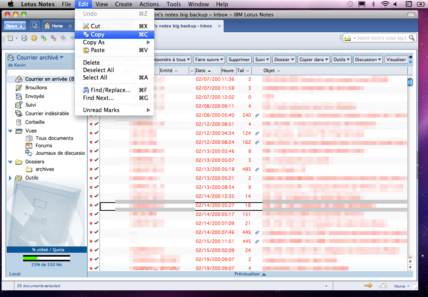This screenshot has width=428, height=297.
Task: Choose Paste from the Edit menu
Action: pos(115,50)
